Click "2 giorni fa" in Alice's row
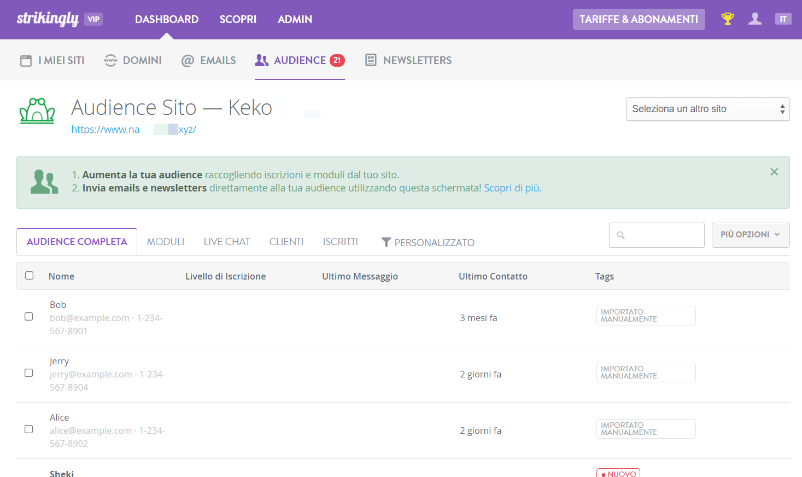802x477 pixels. [x=481, y=431]
